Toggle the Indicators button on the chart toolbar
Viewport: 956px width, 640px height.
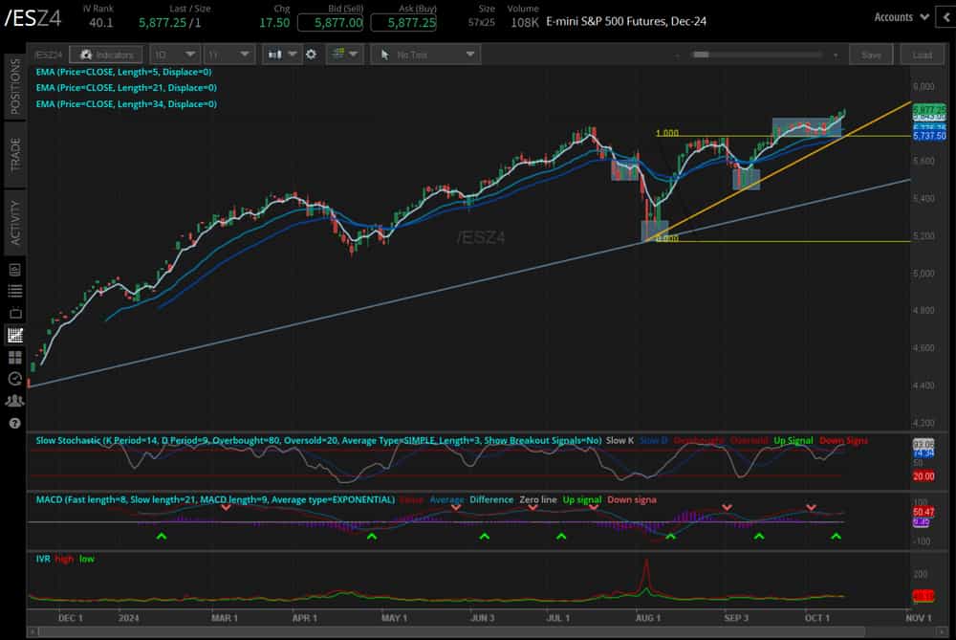[105, 55]
